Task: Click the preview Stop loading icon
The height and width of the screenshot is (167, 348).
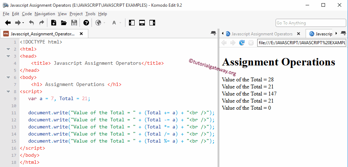Action: (x=251, y=43)
